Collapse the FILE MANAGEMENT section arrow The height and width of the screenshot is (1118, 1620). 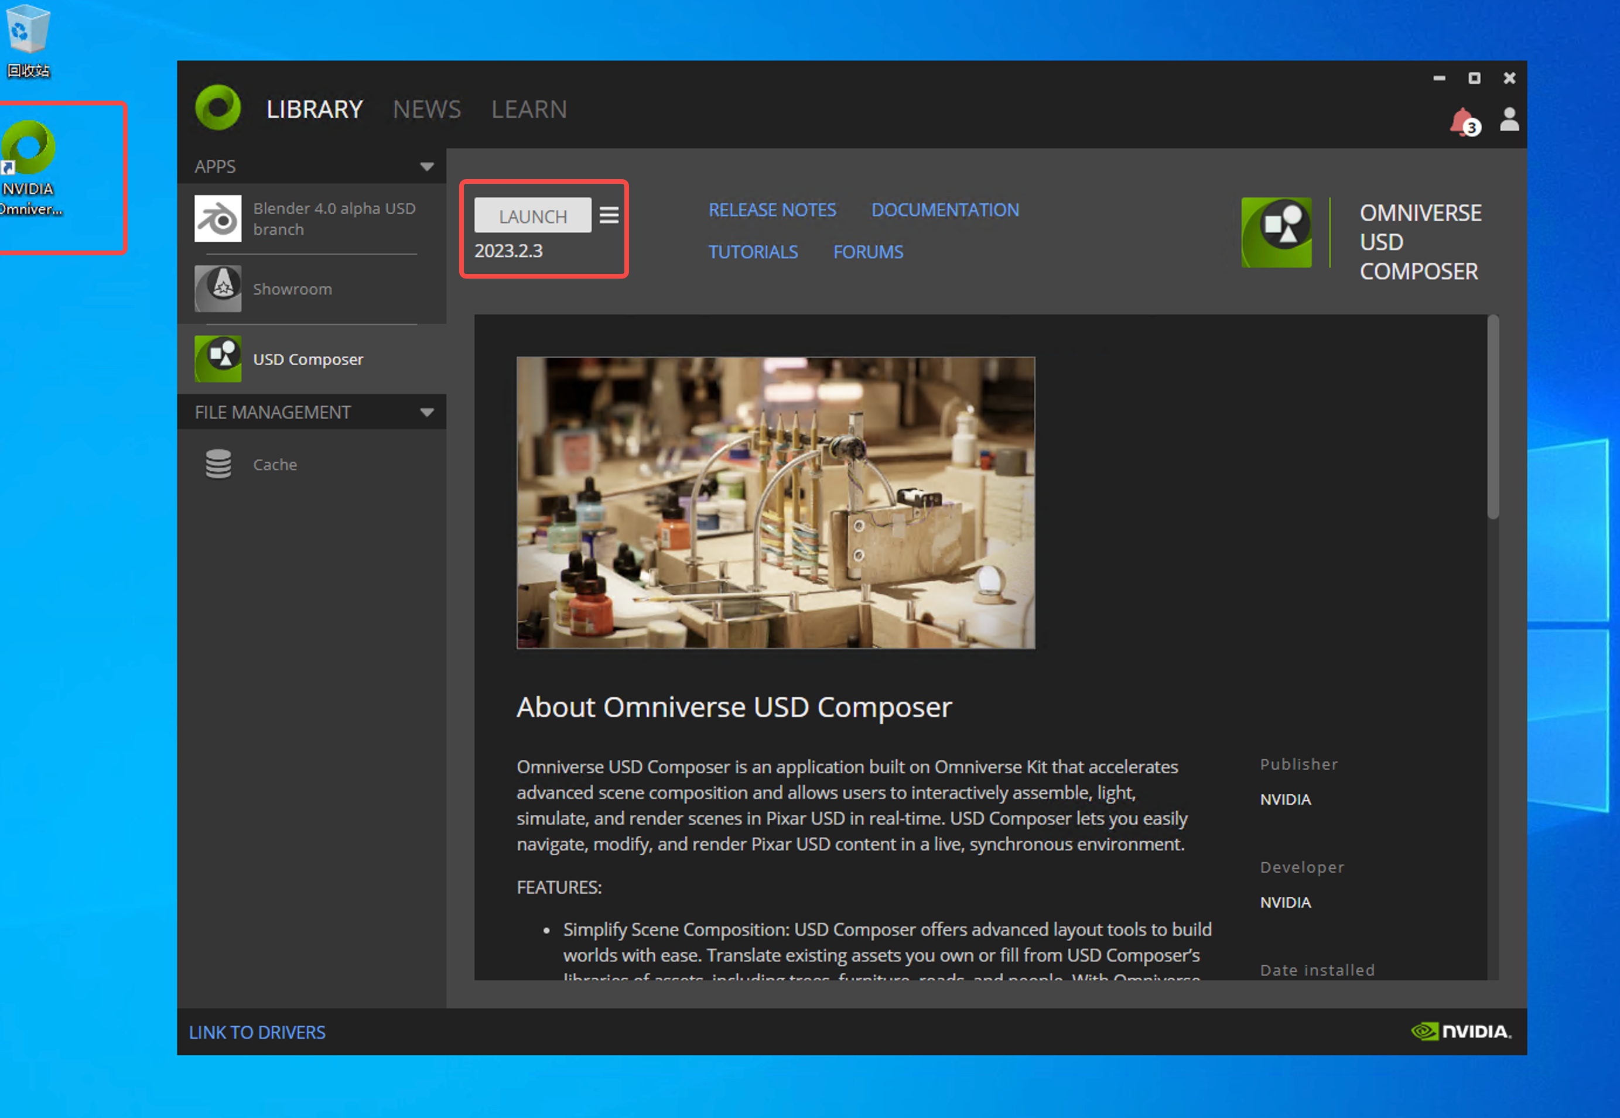pos(426,412)
